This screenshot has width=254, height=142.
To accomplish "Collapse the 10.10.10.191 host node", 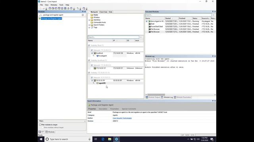I will pos(92,80).
